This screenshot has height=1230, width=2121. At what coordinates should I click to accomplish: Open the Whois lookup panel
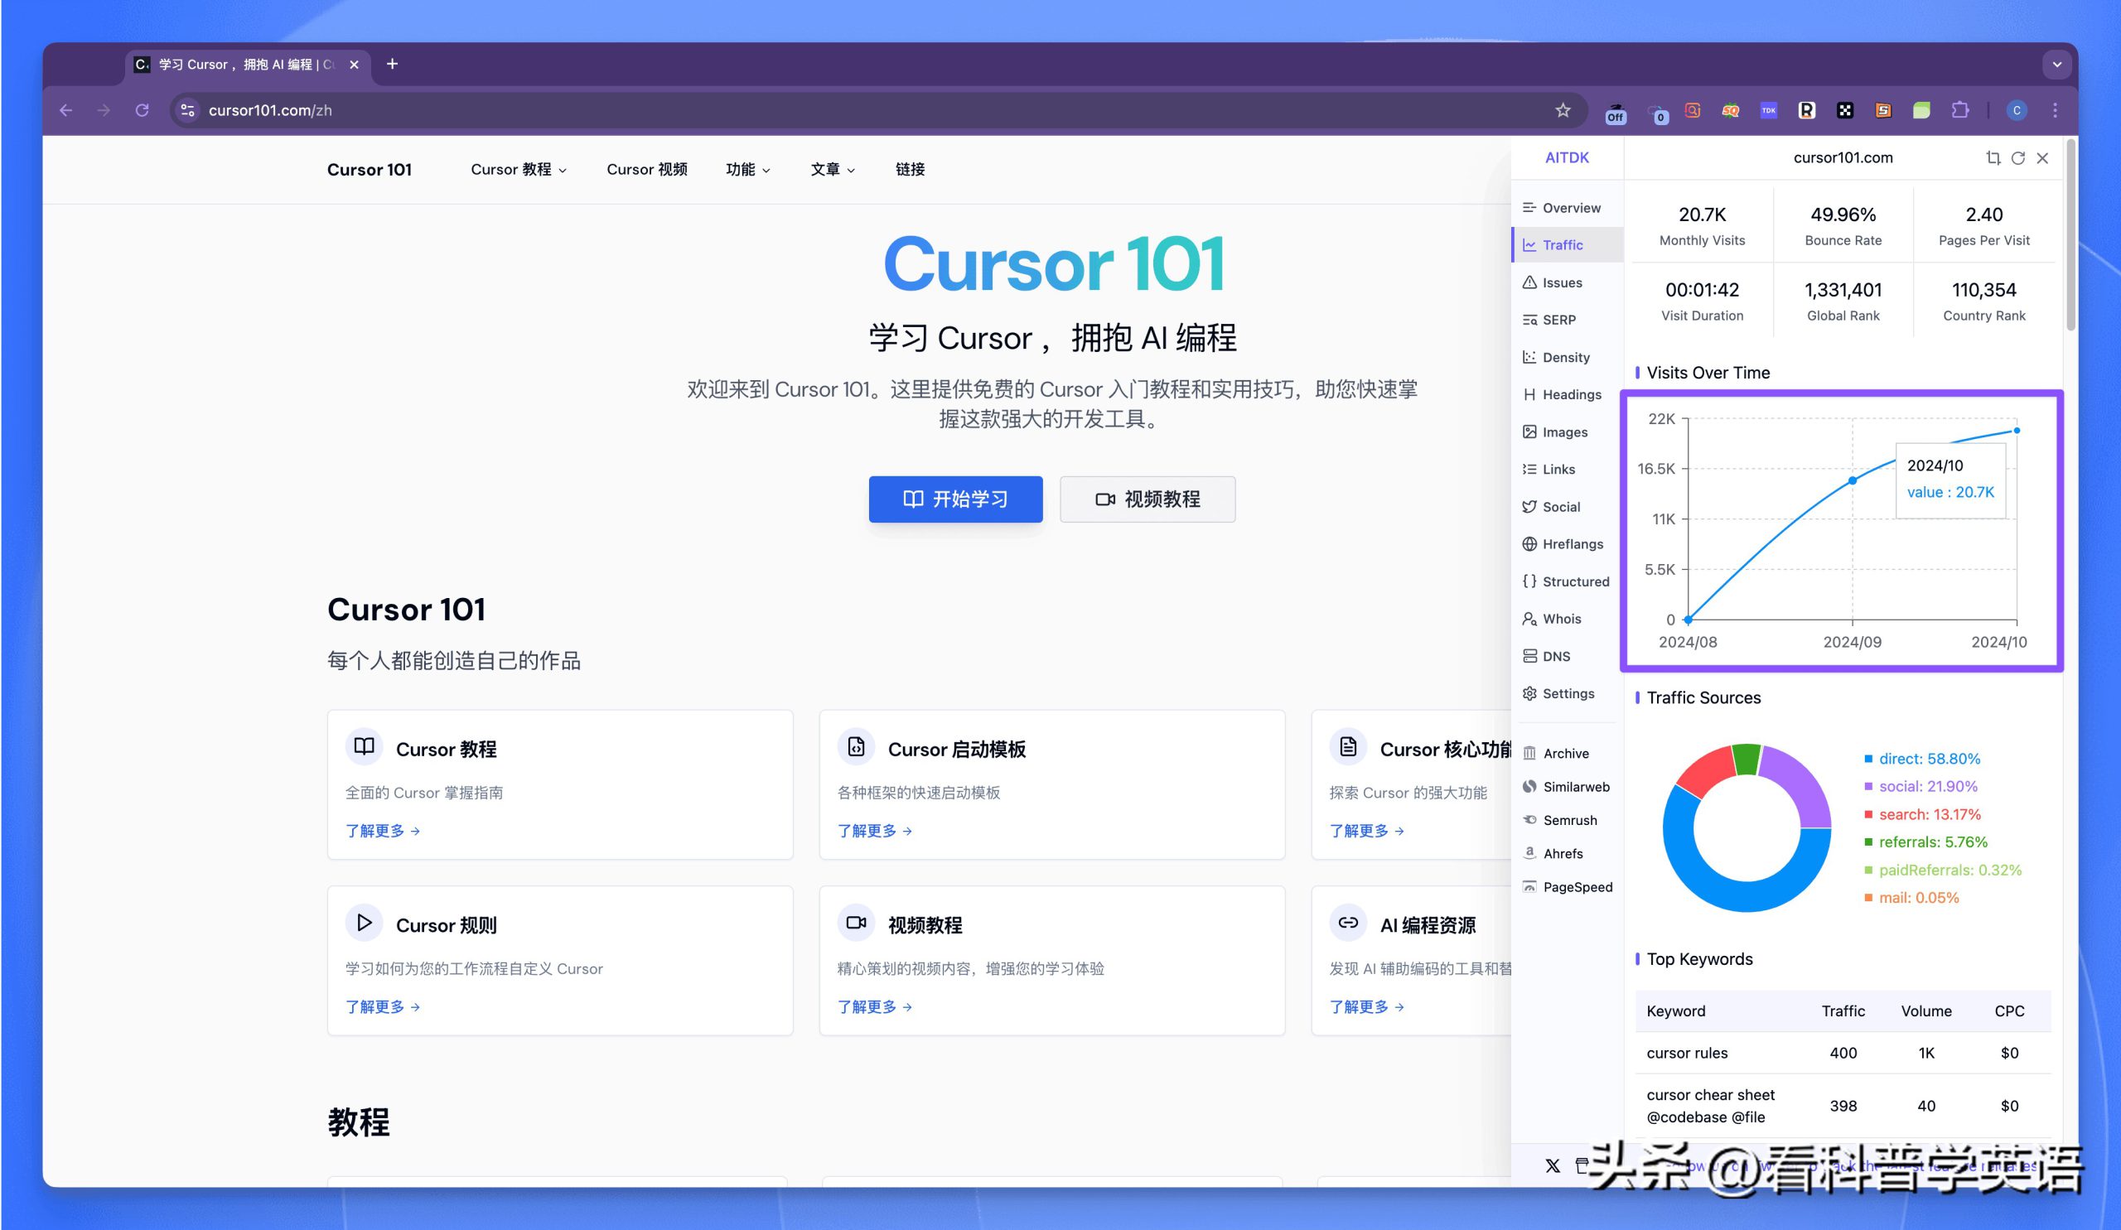click(1562, 619)
